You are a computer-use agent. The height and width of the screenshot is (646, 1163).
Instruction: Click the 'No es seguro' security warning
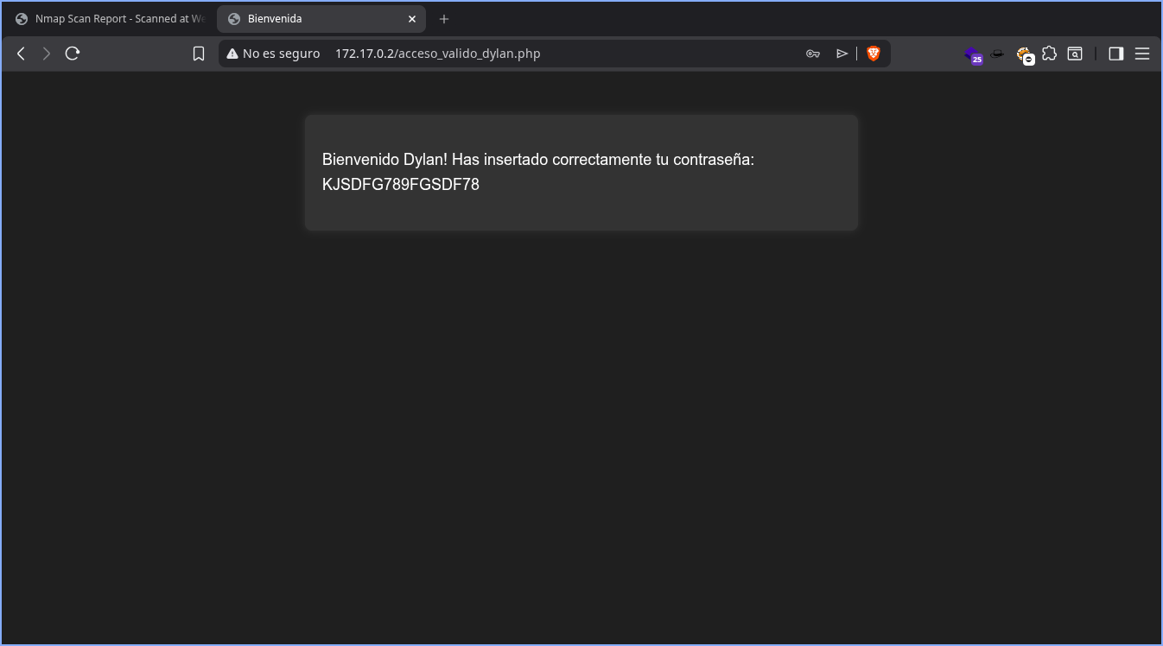pyautogui.click(x=273, y=54)
